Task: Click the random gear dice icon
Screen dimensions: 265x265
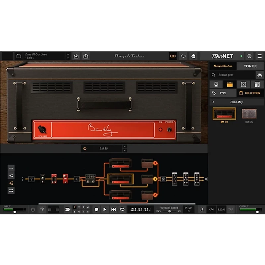Action: click(x=260, y=75)
